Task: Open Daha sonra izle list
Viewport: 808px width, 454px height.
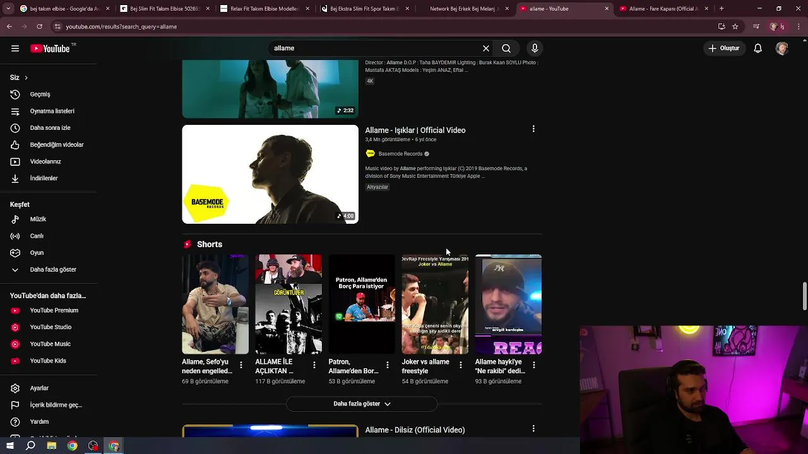Action: [x=49, y=128]
